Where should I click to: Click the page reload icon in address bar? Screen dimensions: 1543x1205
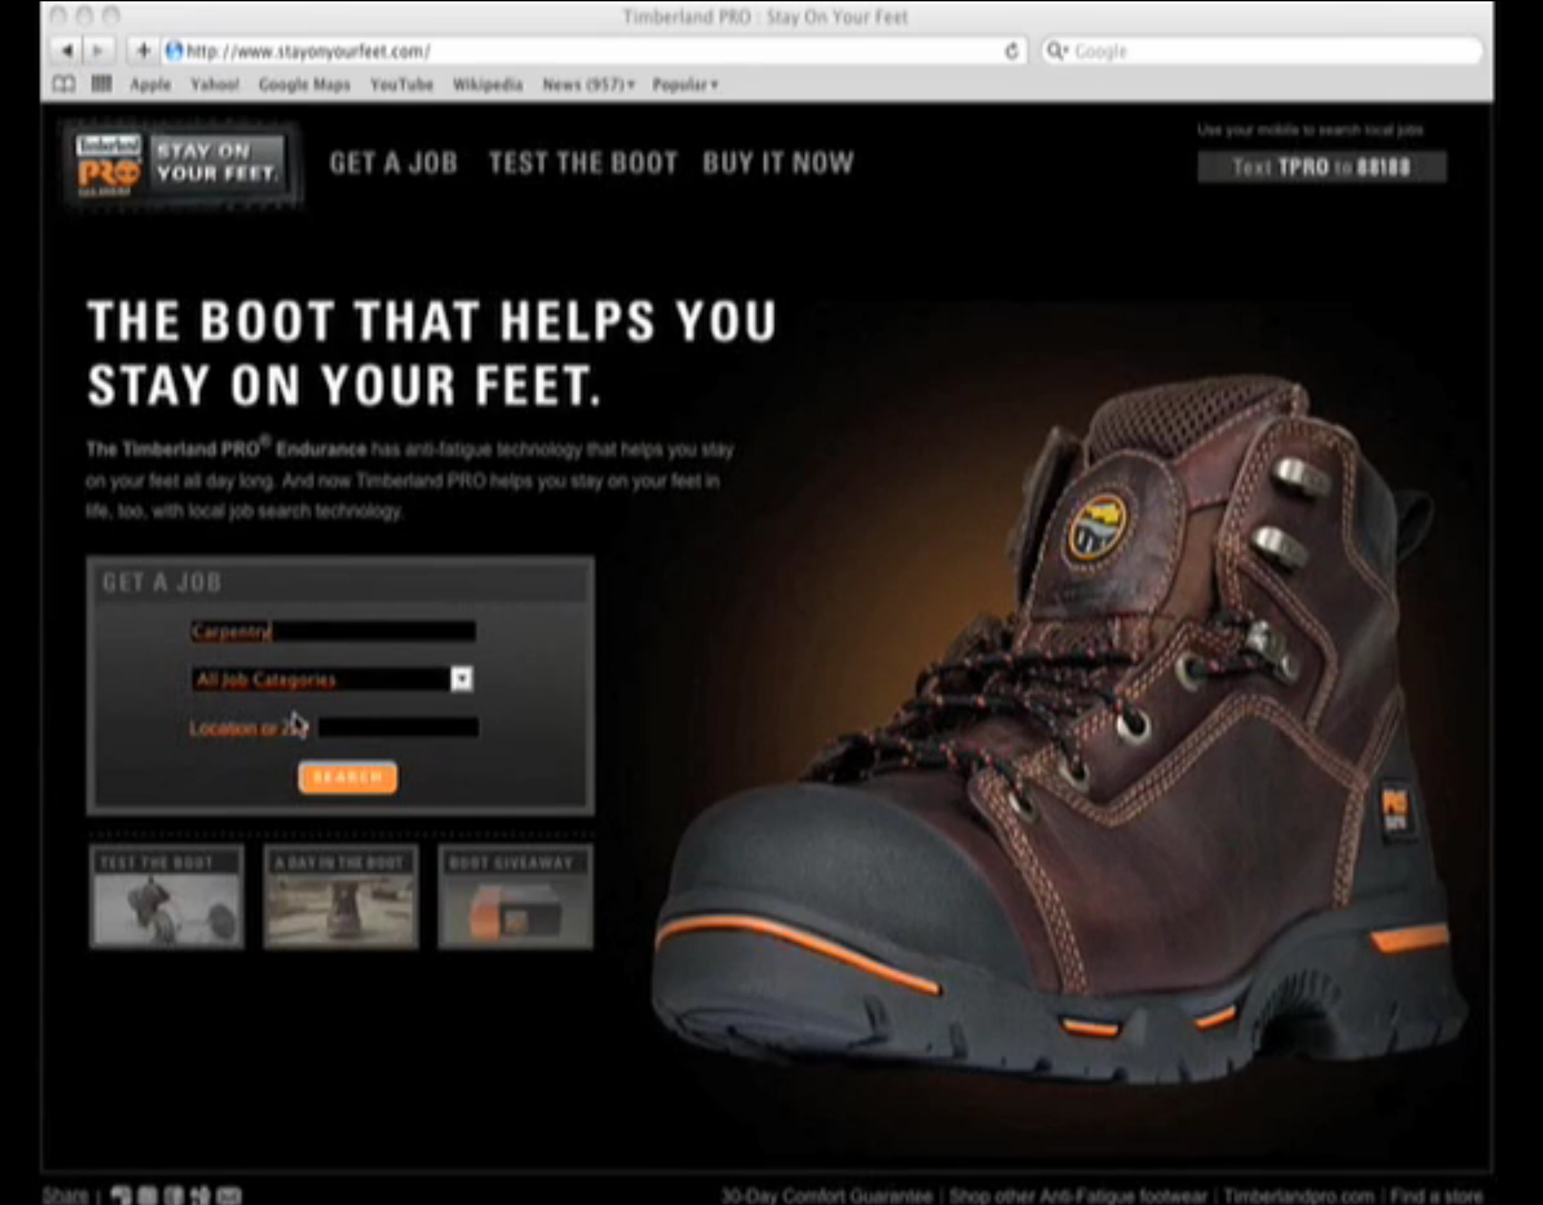click(1012, 50)
